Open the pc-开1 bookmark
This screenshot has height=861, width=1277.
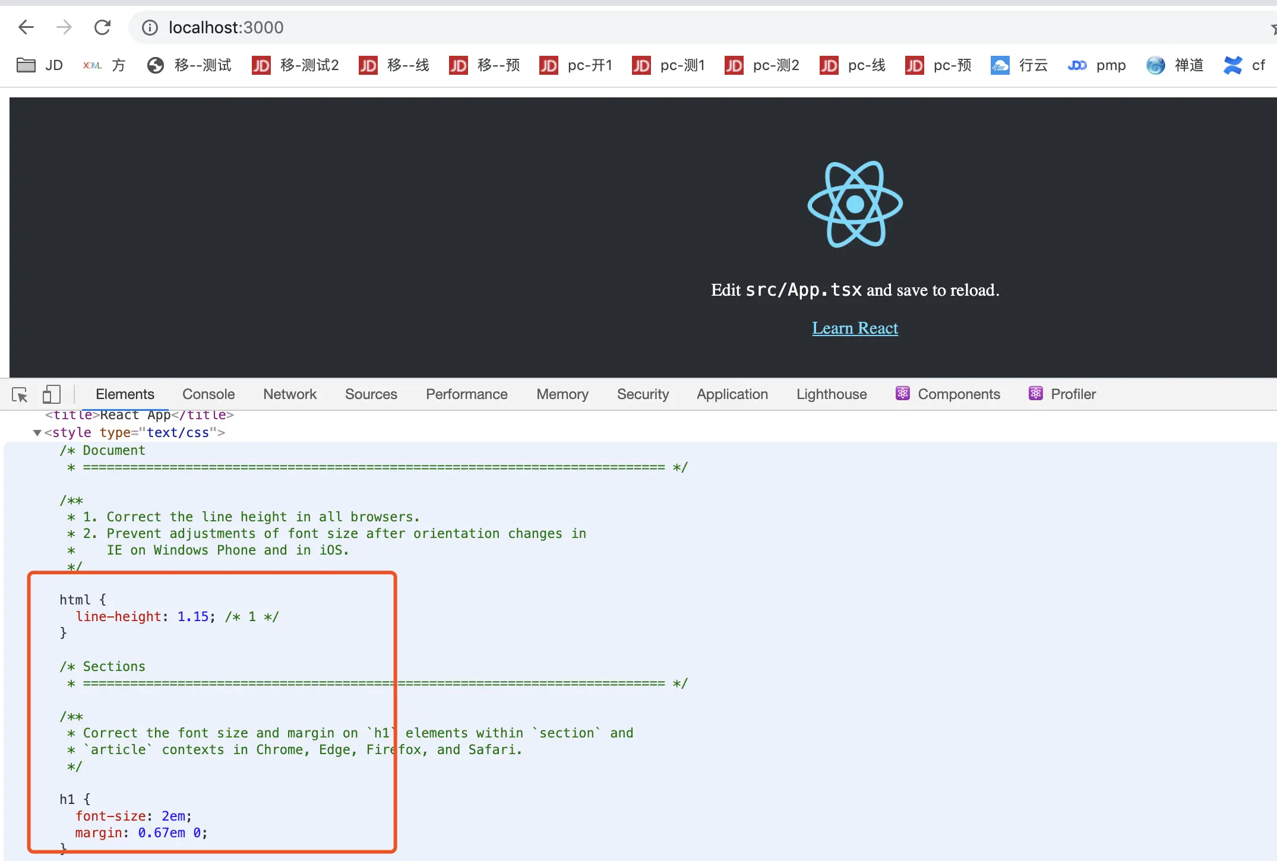point(576,65)
